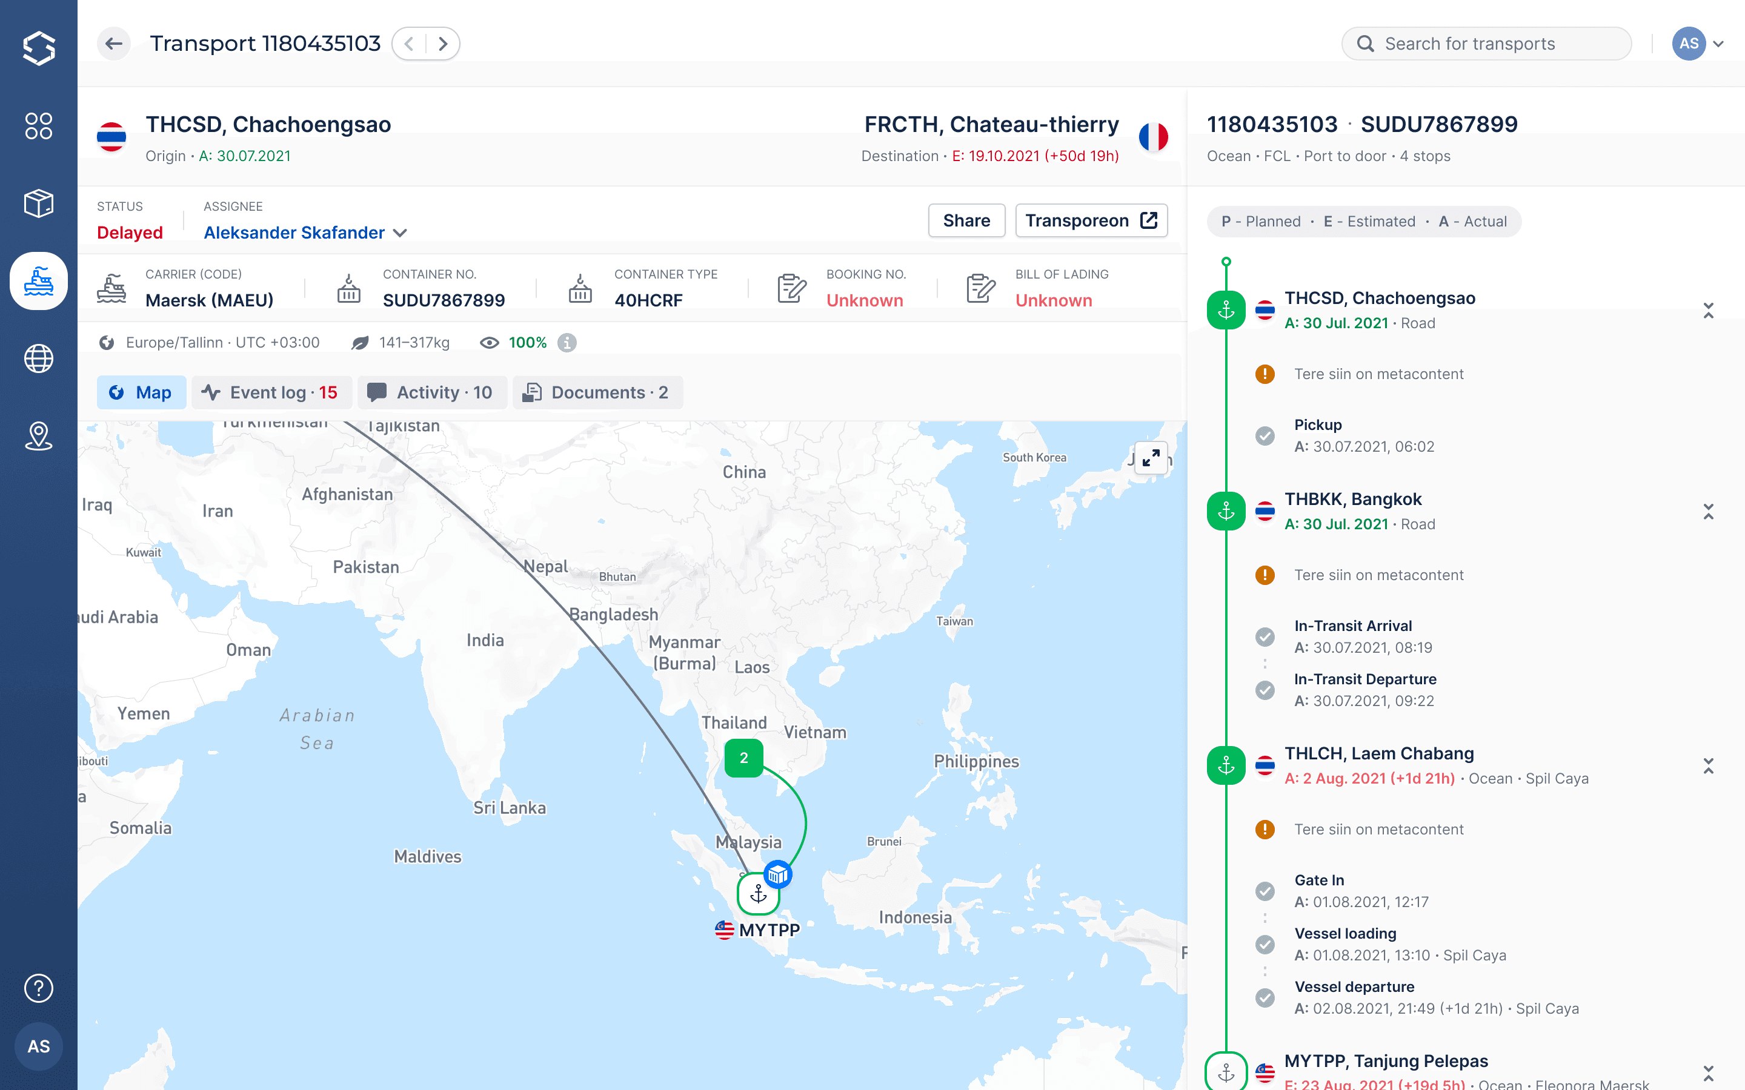The image size is (1745, 1090).
Task: Click the Pickup event check circle
Action: [x=1265, y=435]
